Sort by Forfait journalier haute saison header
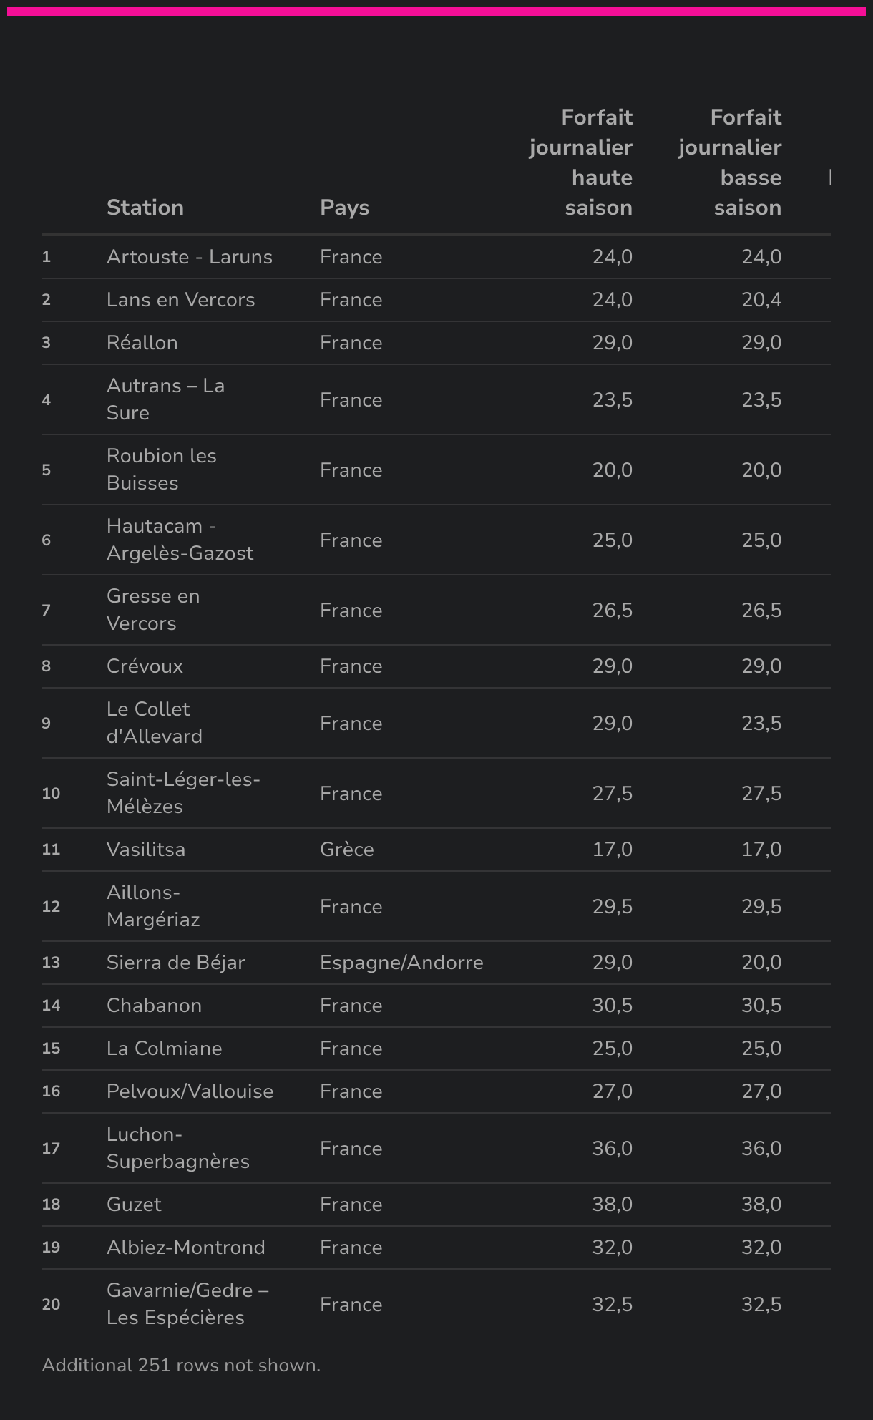Image resolution: width=873 pixels, height=1420 pixels. coord(581,162)
